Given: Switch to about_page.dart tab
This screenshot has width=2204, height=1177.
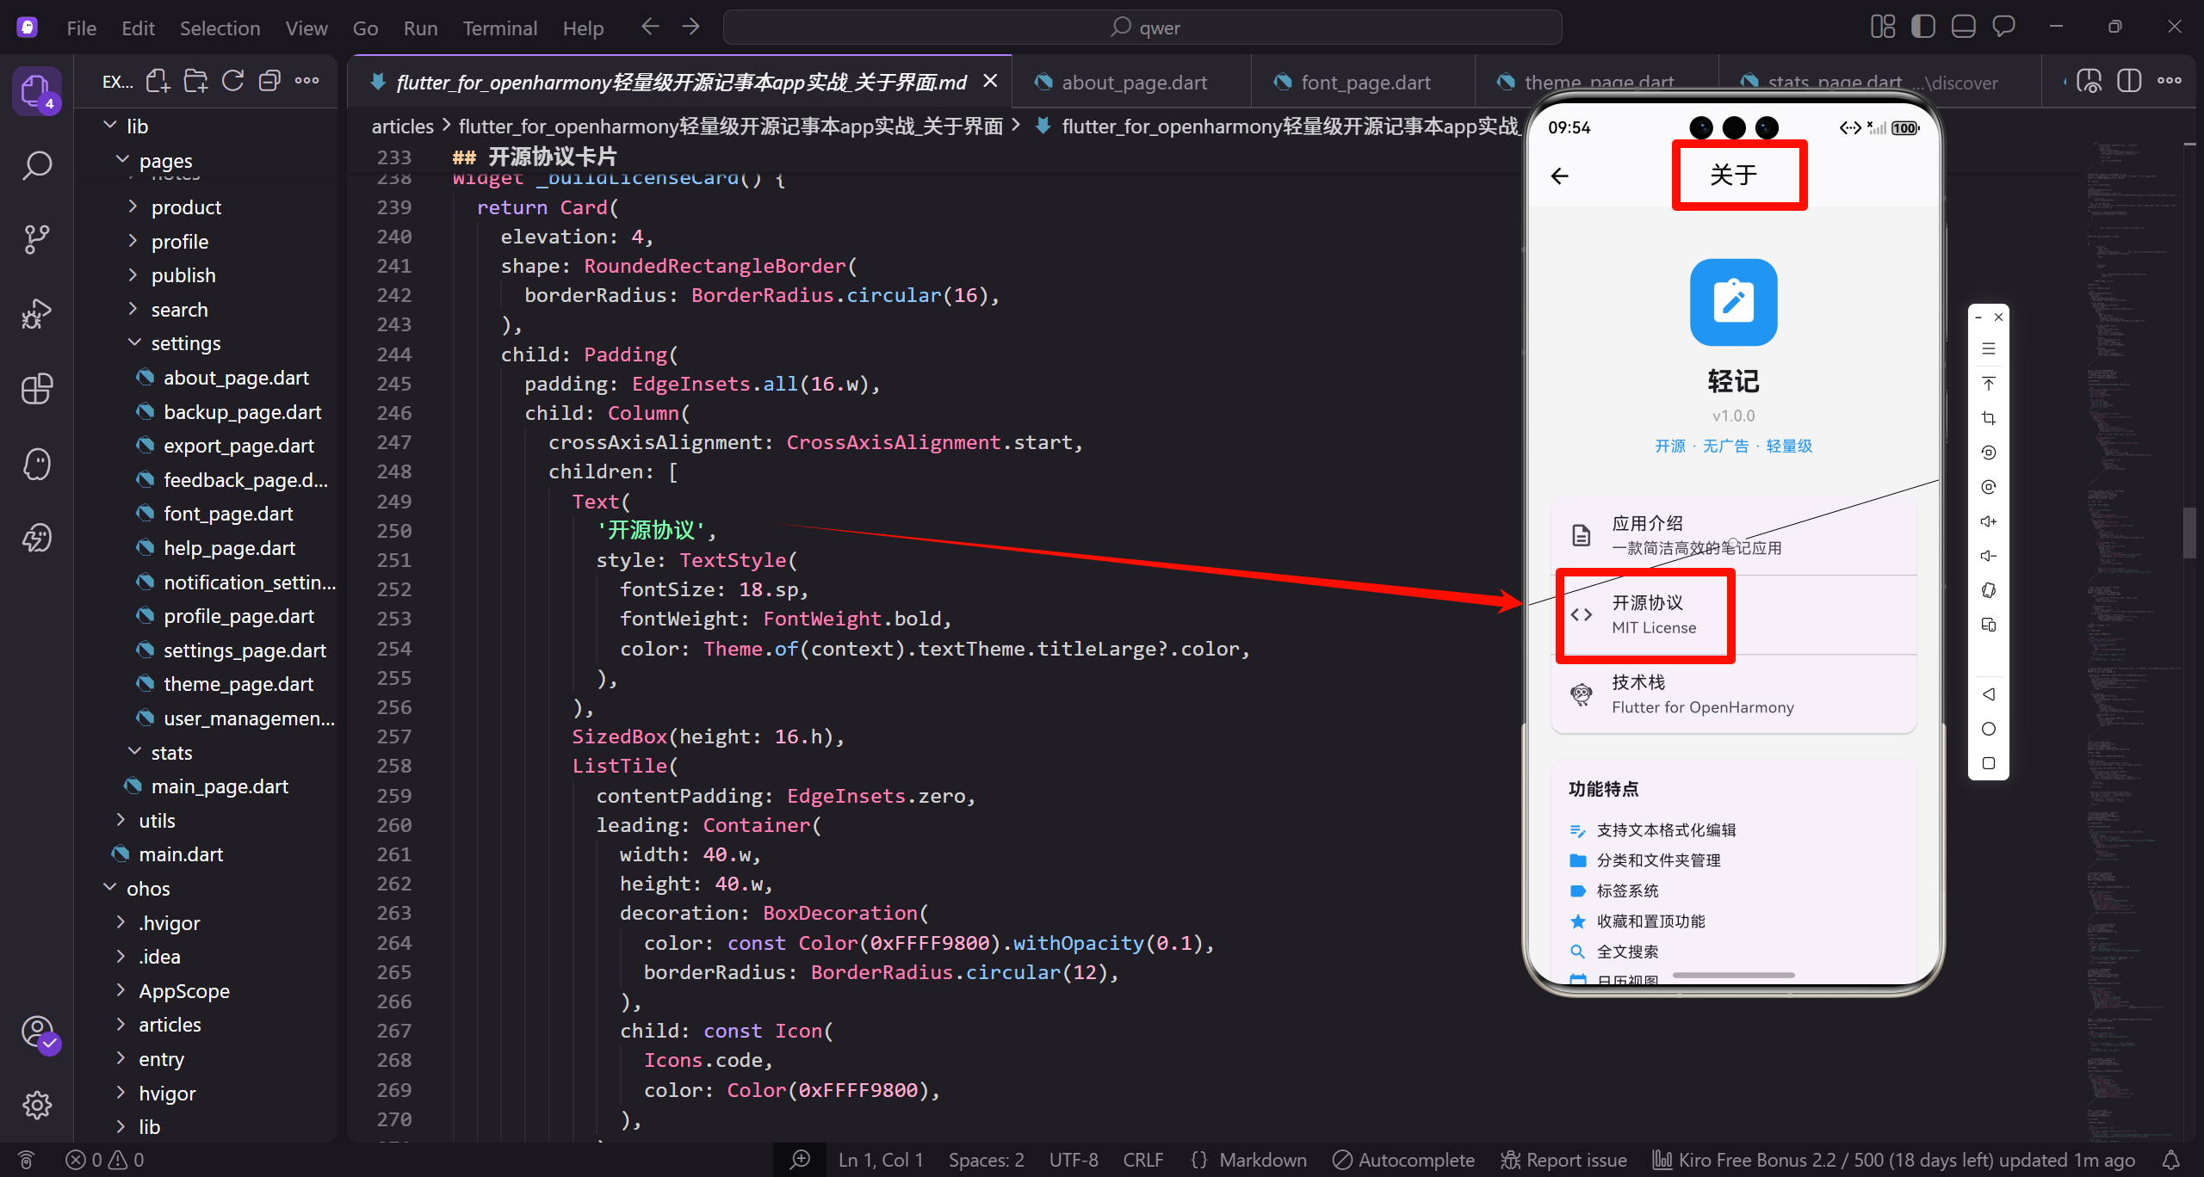Looking at the screenshot, I should tap(1134, 83).
